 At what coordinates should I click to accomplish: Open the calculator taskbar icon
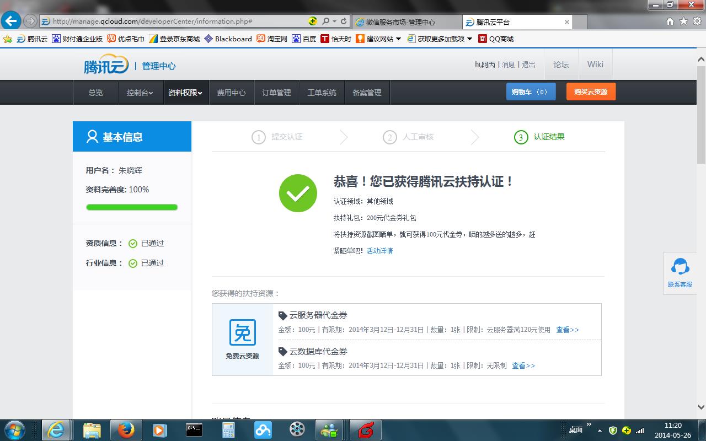[228, 430]
